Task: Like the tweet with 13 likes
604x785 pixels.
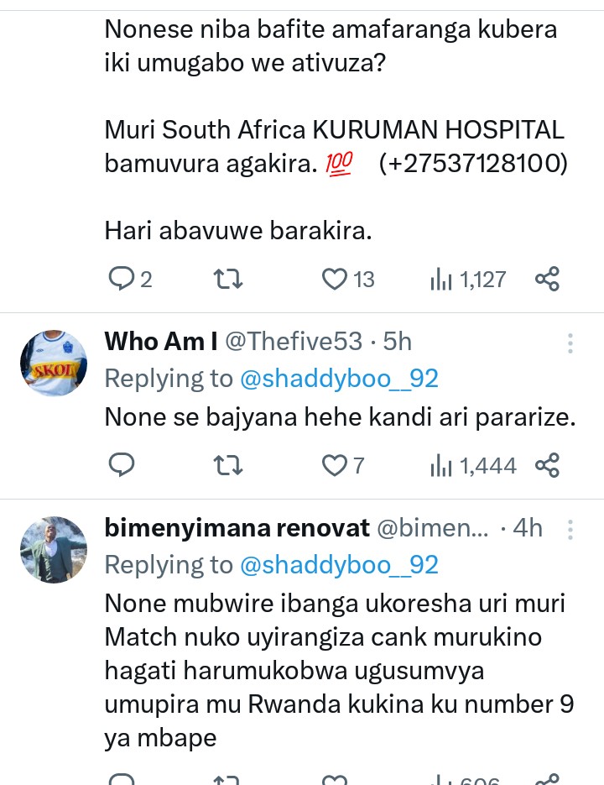Action: coord(336,279)
